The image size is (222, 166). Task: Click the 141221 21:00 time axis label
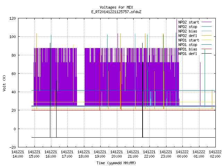[133, 154]
